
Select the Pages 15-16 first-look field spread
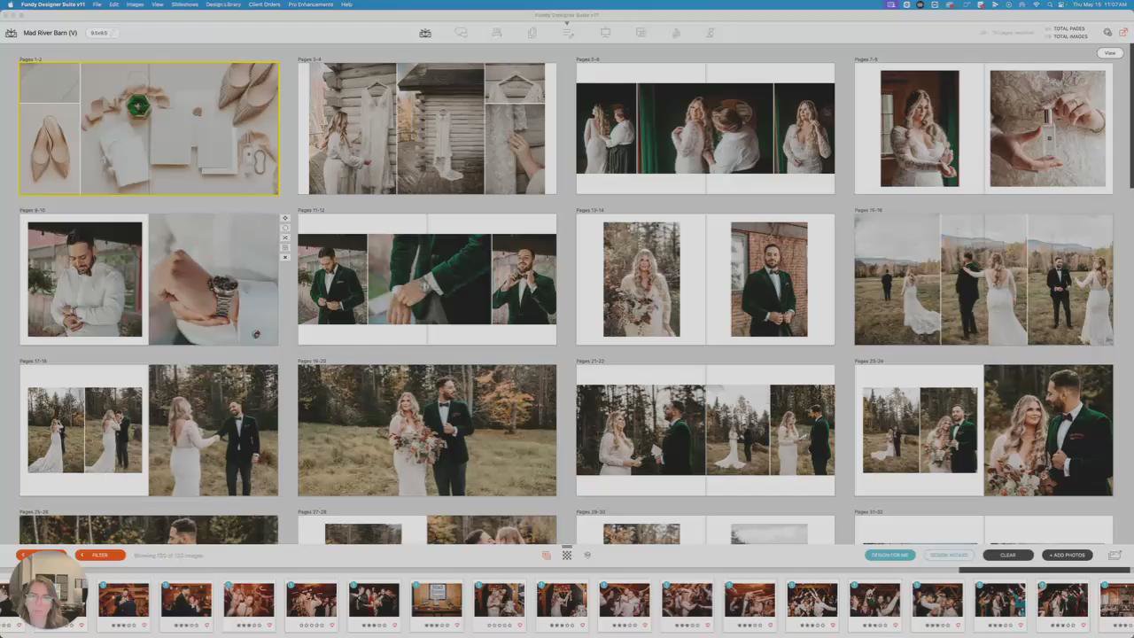[983, 279]
